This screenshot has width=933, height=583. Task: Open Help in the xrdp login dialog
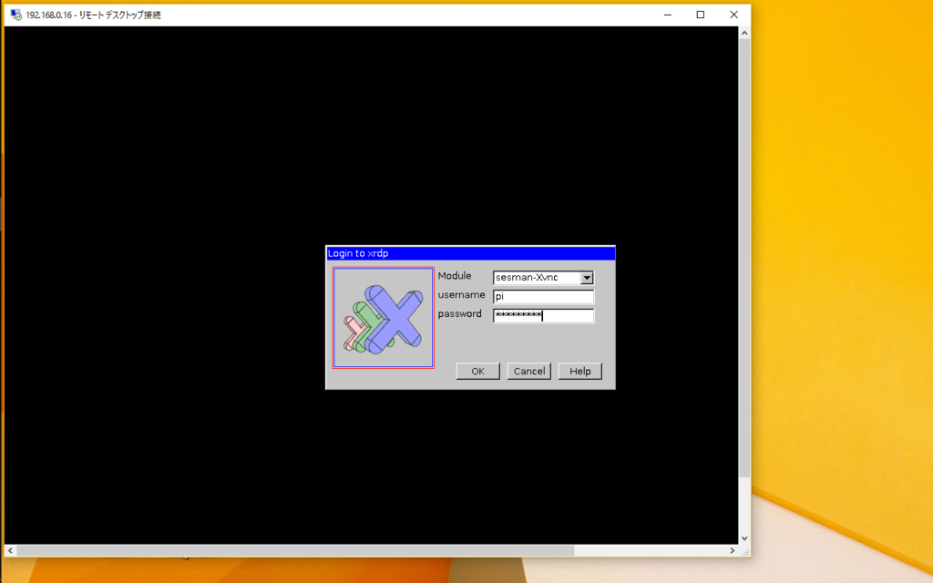tap(580, 372)
